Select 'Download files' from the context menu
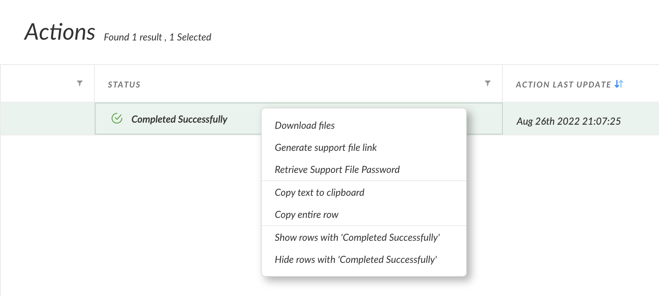This screenshot has height=296, width=659. 305,126
